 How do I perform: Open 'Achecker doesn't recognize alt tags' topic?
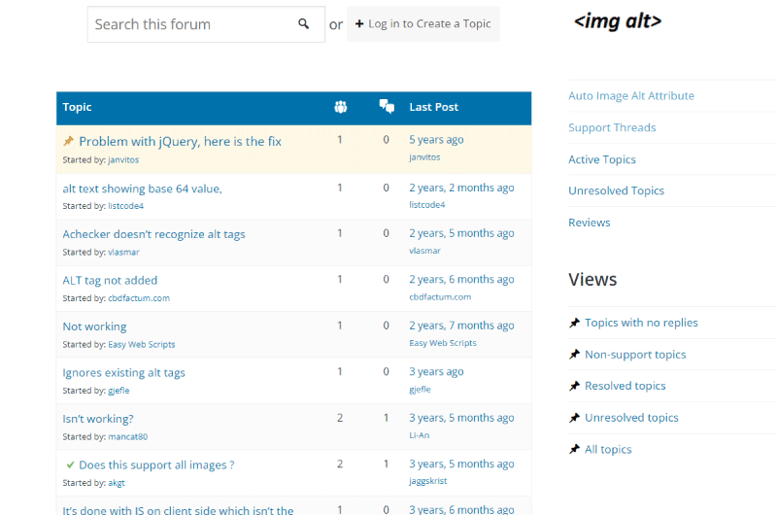pos(153,234)
